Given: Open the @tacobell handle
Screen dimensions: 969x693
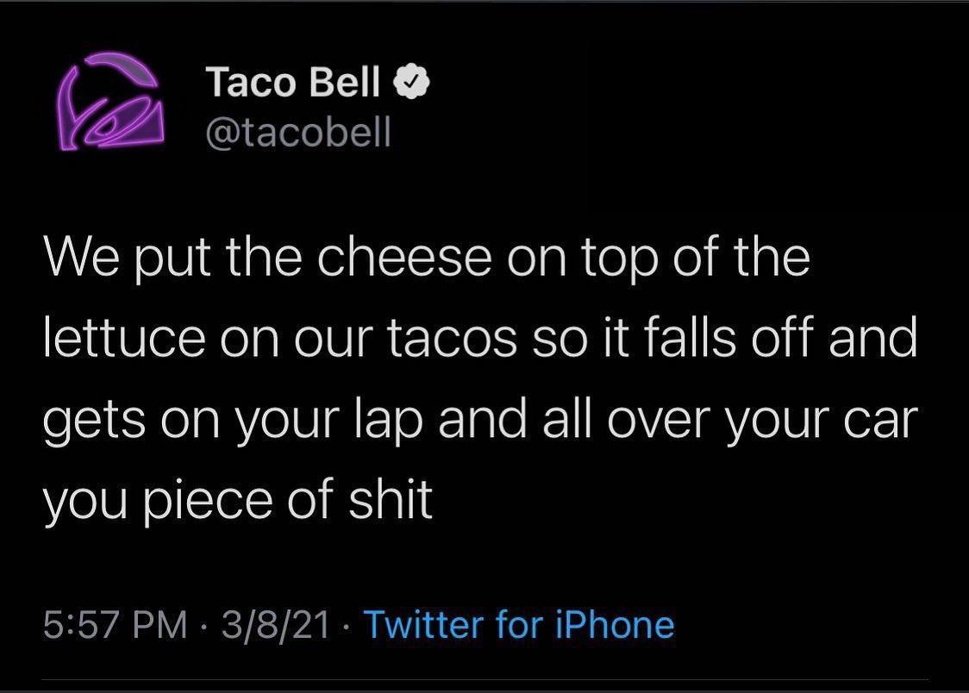Looking at the screenshot, I should coord(298,133).
